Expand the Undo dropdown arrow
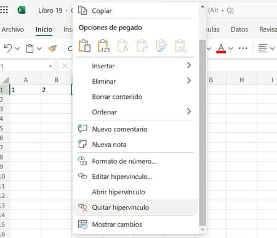Viewport: 277px width, 238px height. tap(17, 49)
